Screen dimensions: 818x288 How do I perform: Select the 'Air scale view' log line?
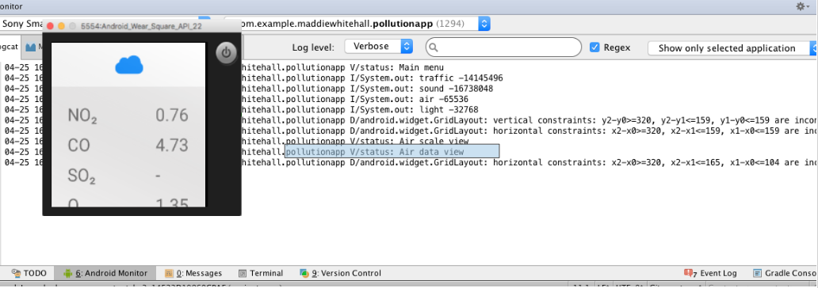click(x=408, y=141)
